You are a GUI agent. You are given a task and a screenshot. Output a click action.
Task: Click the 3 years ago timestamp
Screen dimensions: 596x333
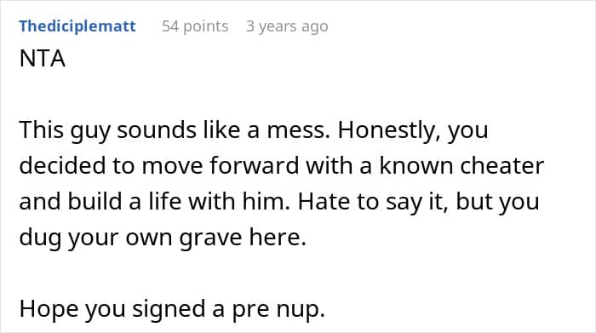coord(287,26)
